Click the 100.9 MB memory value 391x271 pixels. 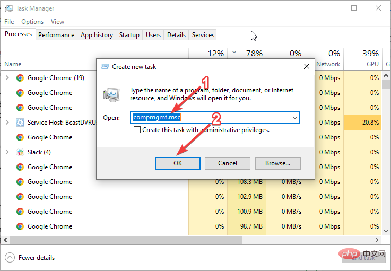click(249, 212)
